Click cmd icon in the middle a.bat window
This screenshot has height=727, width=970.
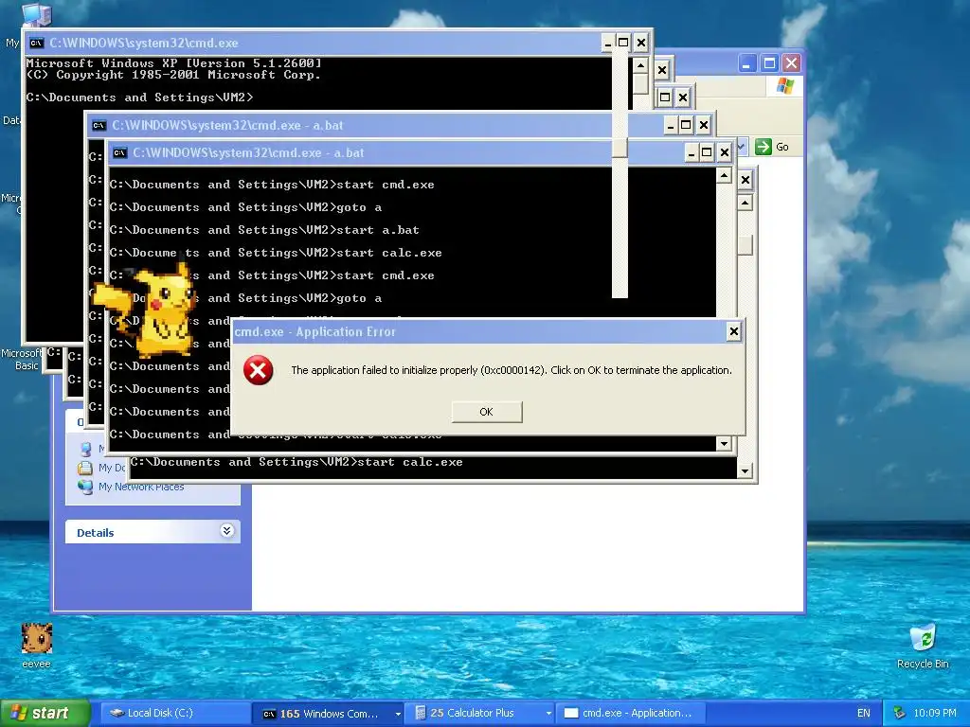99,126
